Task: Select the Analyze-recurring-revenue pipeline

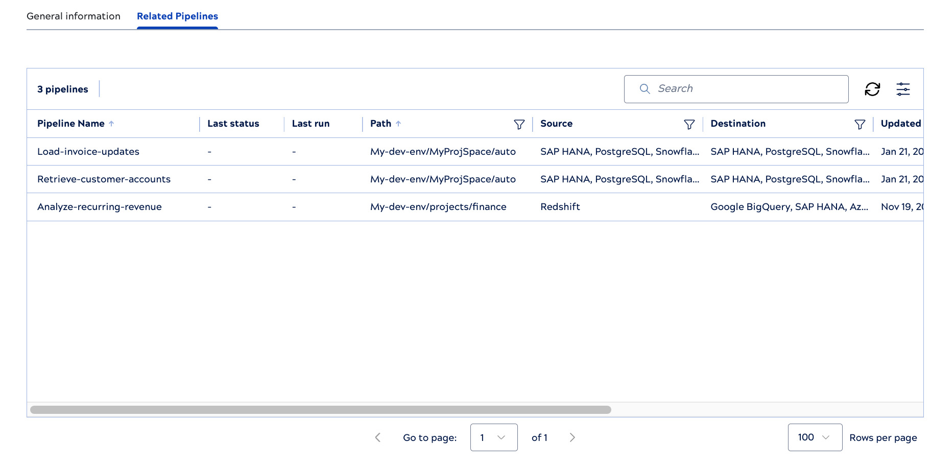Action: tap(99, 206)
